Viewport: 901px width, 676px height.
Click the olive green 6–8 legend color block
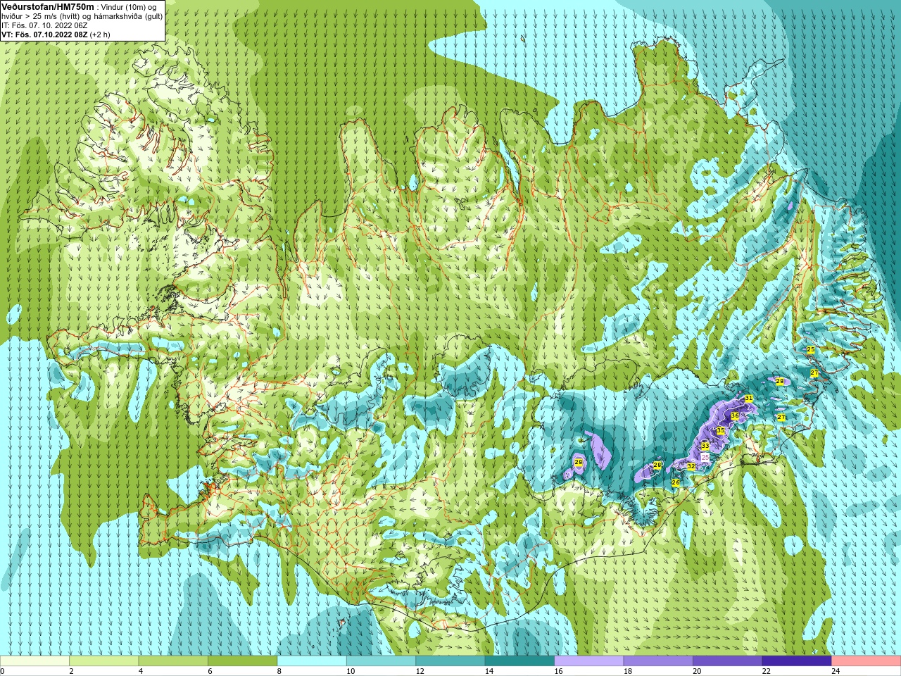[243, 661]
